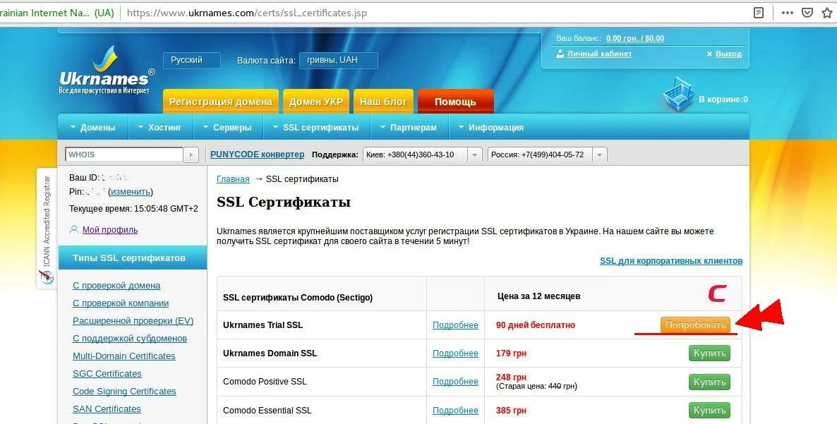
Task: Click the Comodo red C logo
Action: click(717, 293)
